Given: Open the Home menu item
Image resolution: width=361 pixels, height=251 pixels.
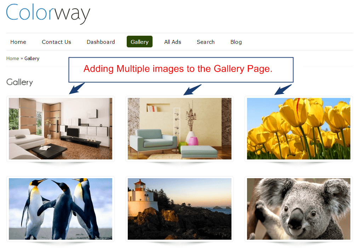Looking at the screenshot, I should [x=18, y=42].
